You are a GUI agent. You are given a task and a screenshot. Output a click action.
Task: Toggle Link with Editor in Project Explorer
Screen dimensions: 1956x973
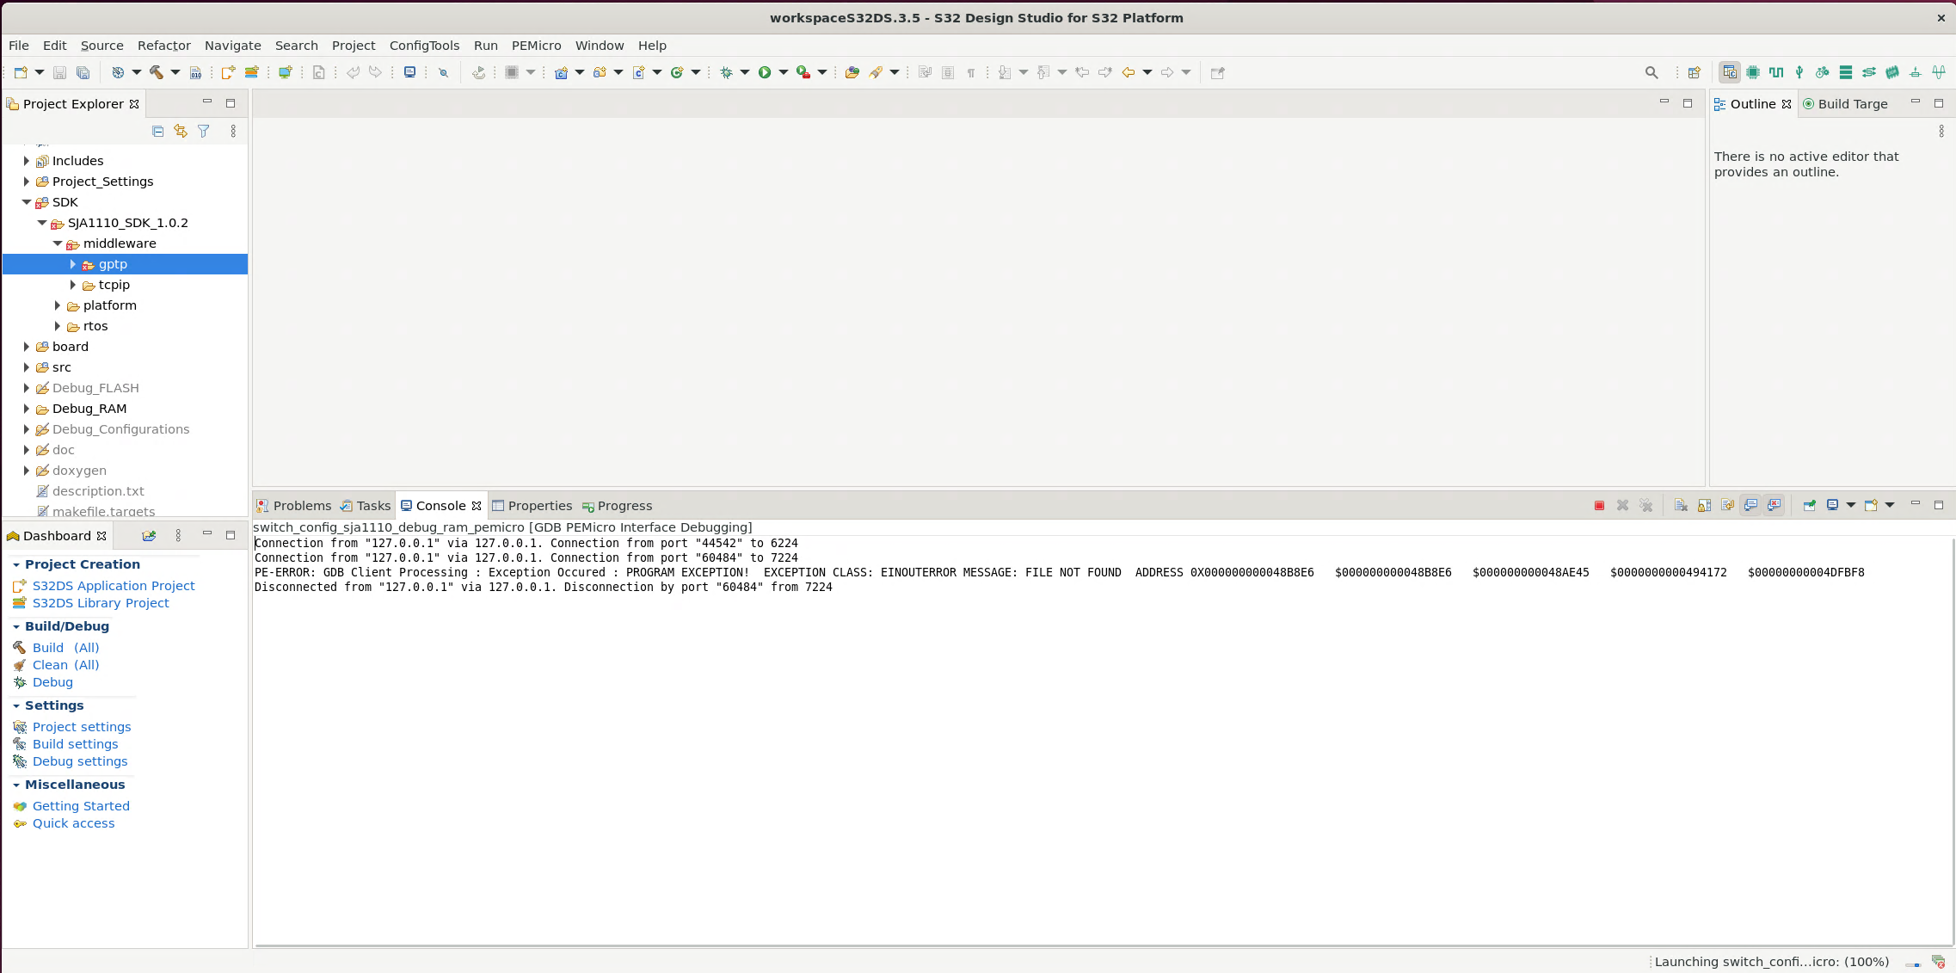[x=181, y=131]
